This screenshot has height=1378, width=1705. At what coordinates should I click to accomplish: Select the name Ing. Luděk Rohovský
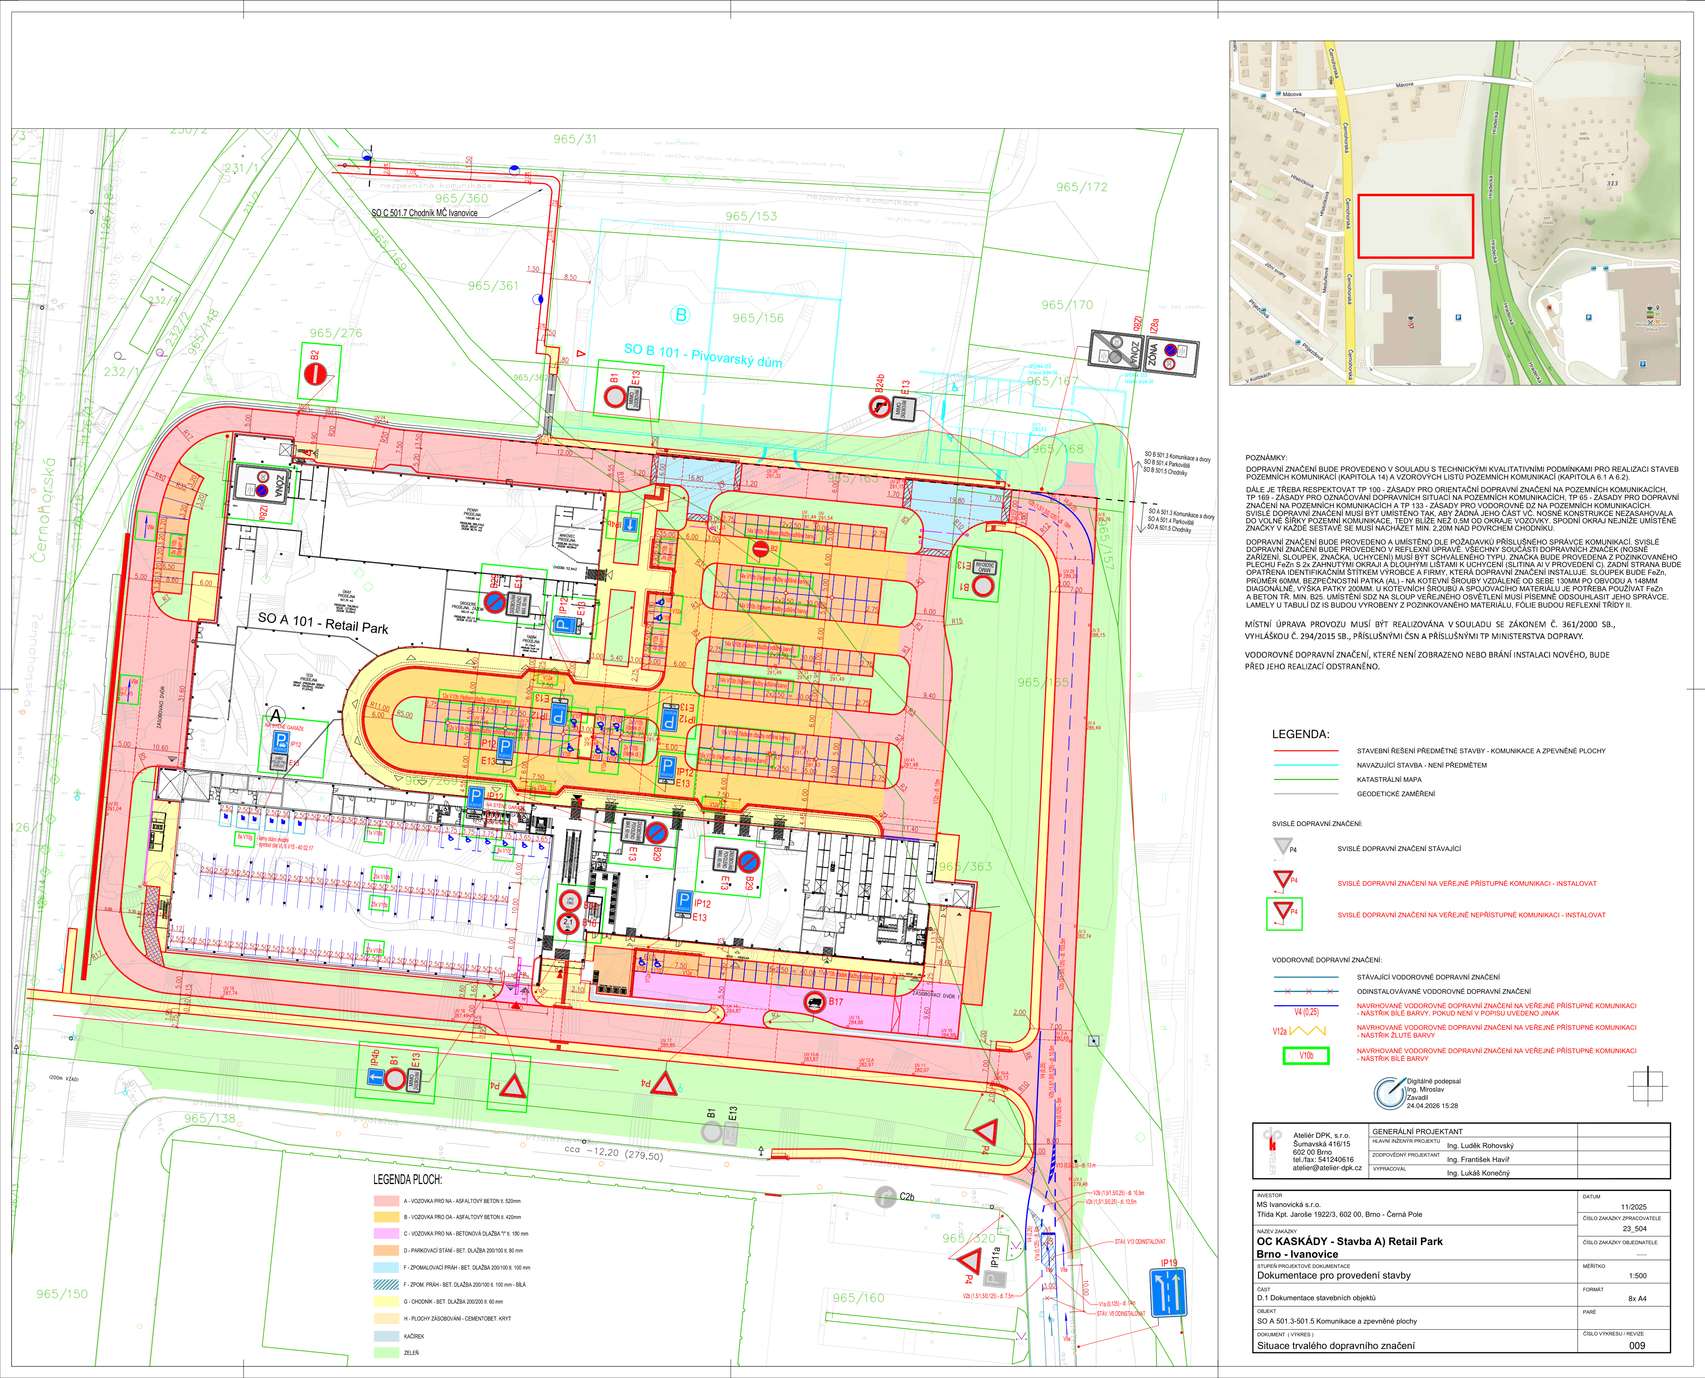(x=1480, y=1146)
